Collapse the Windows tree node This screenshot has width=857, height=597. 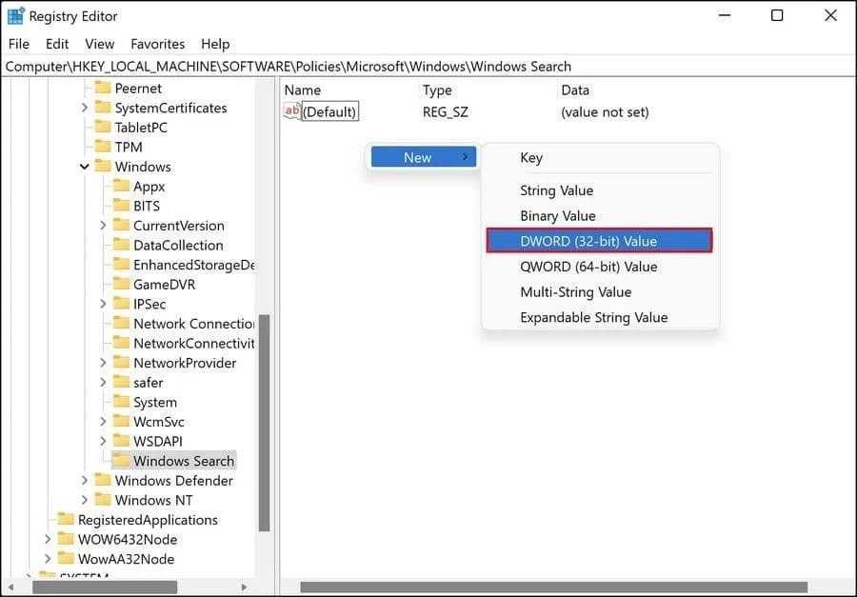pos(85,167)
